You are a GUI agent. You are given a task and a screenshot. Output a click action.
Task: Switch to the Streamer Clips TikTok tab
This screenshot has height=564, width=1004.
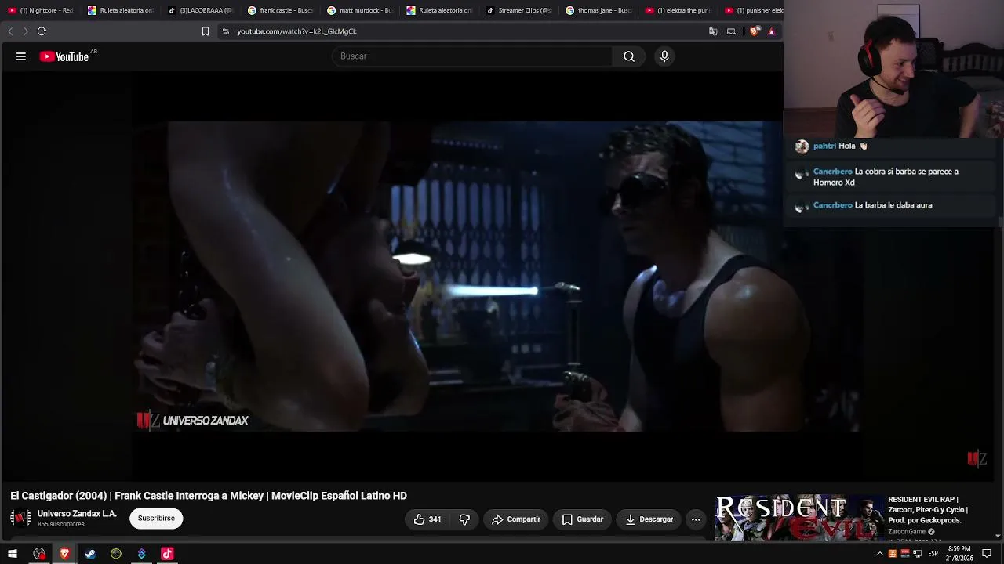[519, 10]
